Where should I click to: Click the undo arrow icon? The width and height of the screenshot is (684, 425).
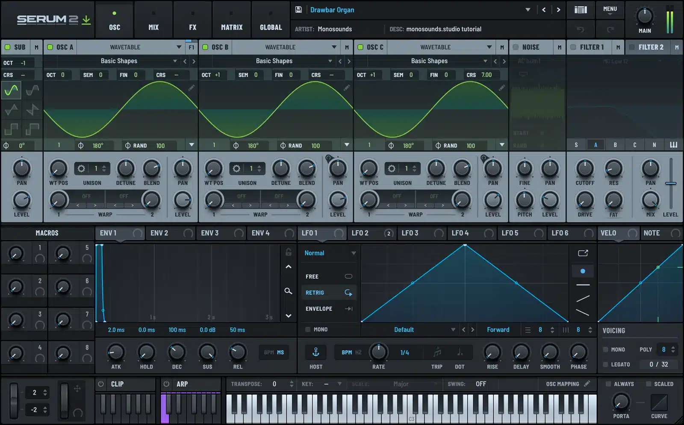(x=580, y=29)
